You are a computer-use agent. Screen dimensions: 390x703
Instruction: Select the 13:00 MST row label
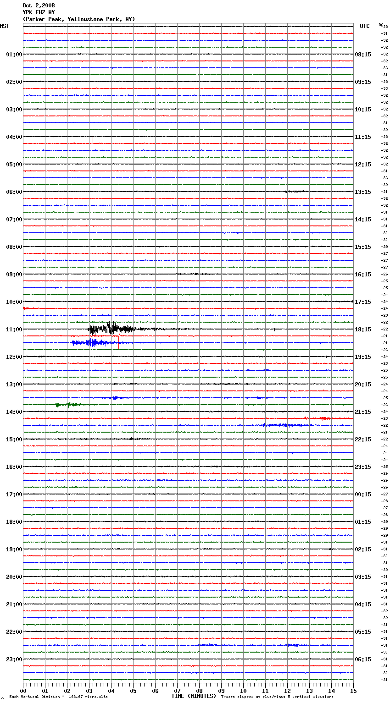14,384
